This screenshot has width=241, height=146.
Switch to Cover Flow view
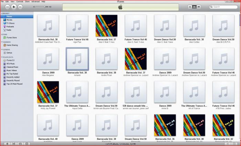point(199,7)
